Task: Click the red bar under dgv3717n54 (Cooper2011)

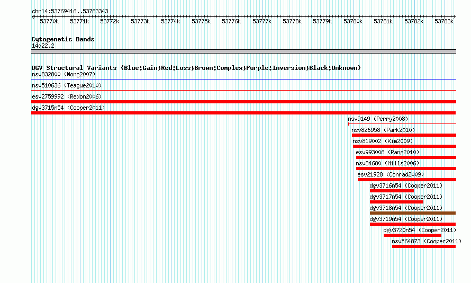Action: pos(396,202)
